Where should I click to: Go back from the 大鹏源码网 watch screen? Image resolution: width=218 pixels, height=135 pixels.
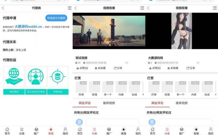(x=148, y=8)
